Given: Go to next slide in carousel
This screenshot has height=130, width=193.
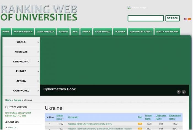Looking at the screenshot, I should coord(184,92).
